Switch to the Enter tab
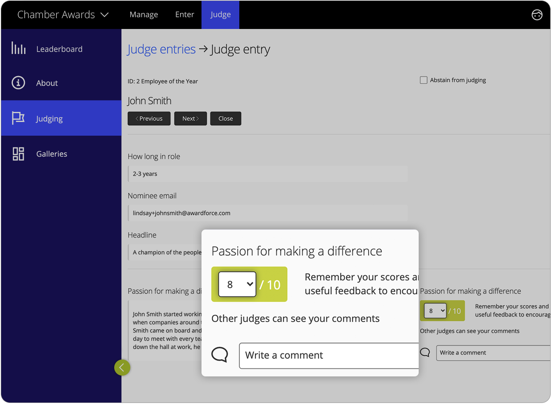Screen dimensions: 551x405 pyautogui.click(x=185, y=14)
